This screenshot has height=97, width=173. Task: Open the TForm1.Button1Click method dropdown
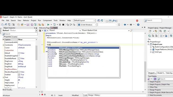[129, 30]
